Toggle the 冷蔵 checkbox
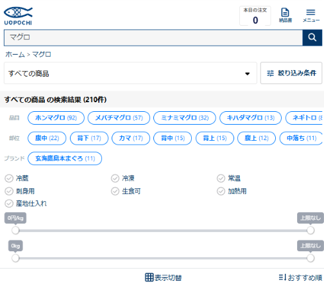The width and height of the screenshot is (324, 286). pos(9,178)
